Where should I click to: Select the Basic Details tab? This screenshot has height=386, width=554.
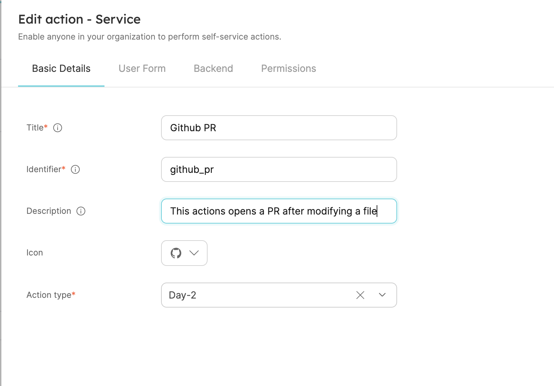pos(61,69)
